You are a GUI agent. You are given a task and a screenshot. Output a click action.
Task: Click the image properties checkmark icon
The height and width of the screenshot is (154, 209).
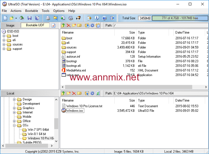pyautogui.click(x=53, y=25)
